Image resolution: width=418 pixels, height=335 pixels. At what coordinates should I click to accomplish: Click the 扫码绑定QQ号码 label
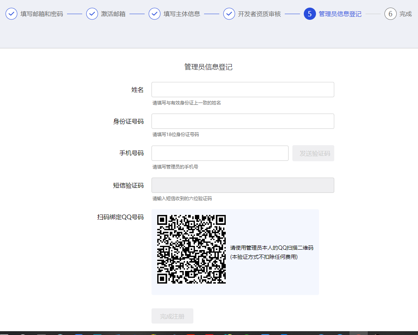(x=121, y=217)
